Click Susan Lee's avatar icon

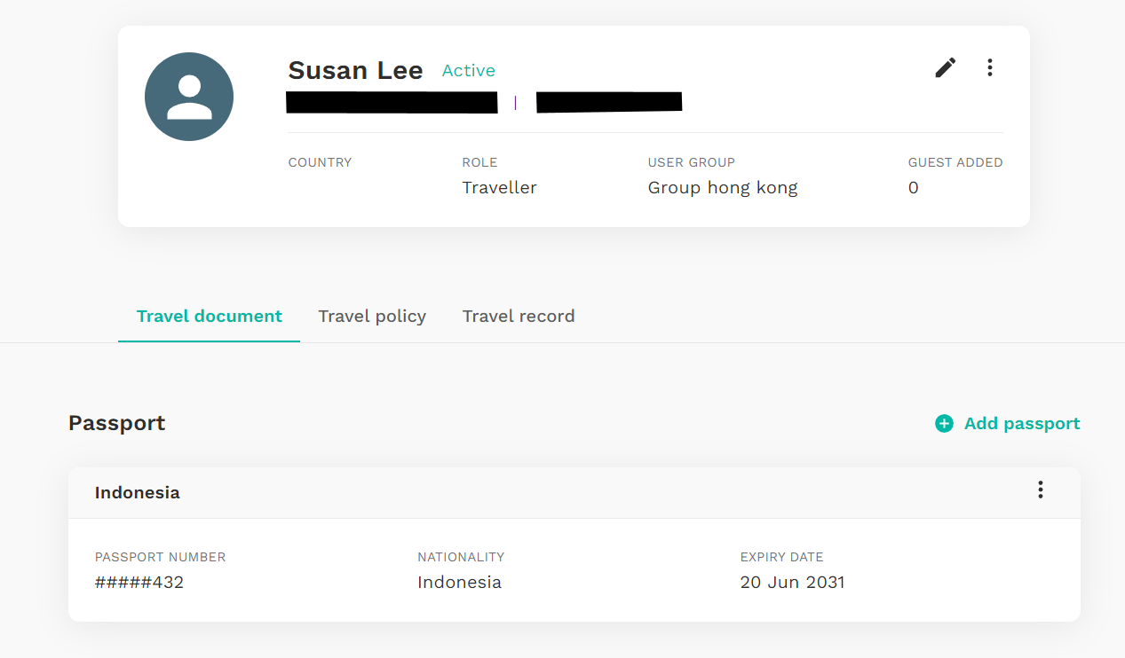point(189,97)
